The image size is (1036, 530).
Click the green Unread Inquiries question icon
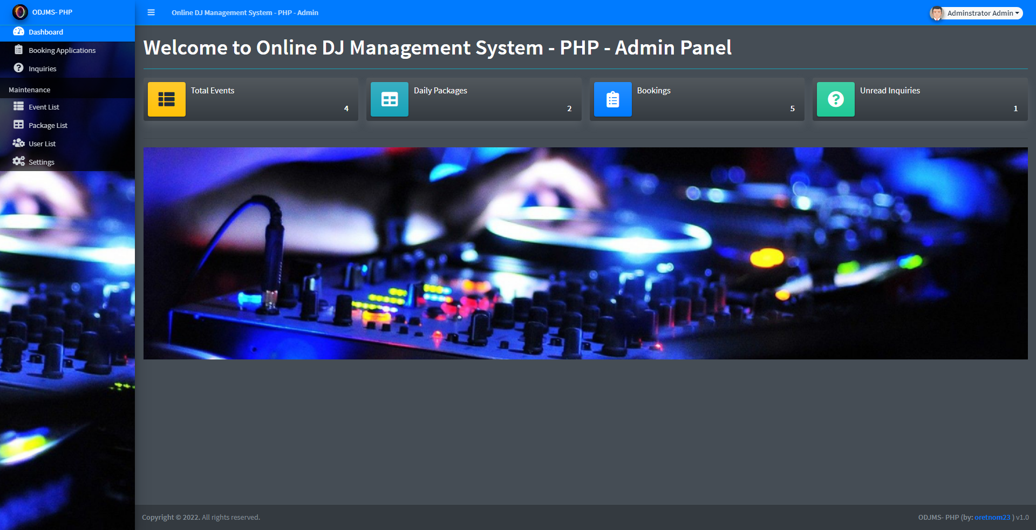836,99
